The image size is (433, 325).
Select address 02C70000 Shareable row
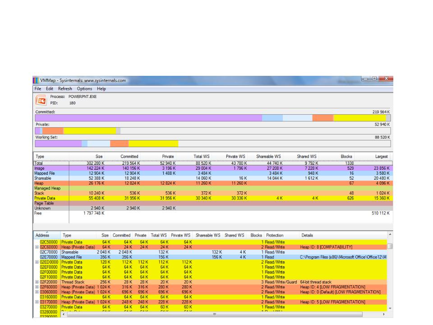(210, 252)
